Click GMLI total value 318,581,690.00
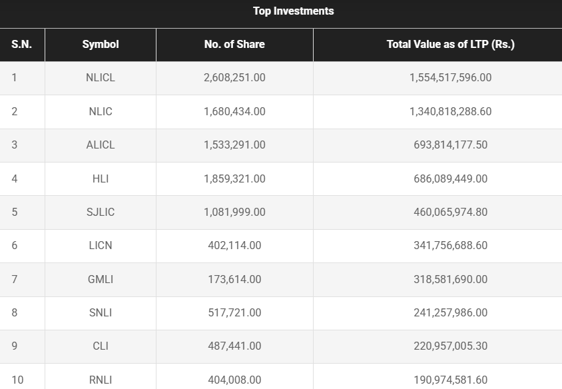 450,279
